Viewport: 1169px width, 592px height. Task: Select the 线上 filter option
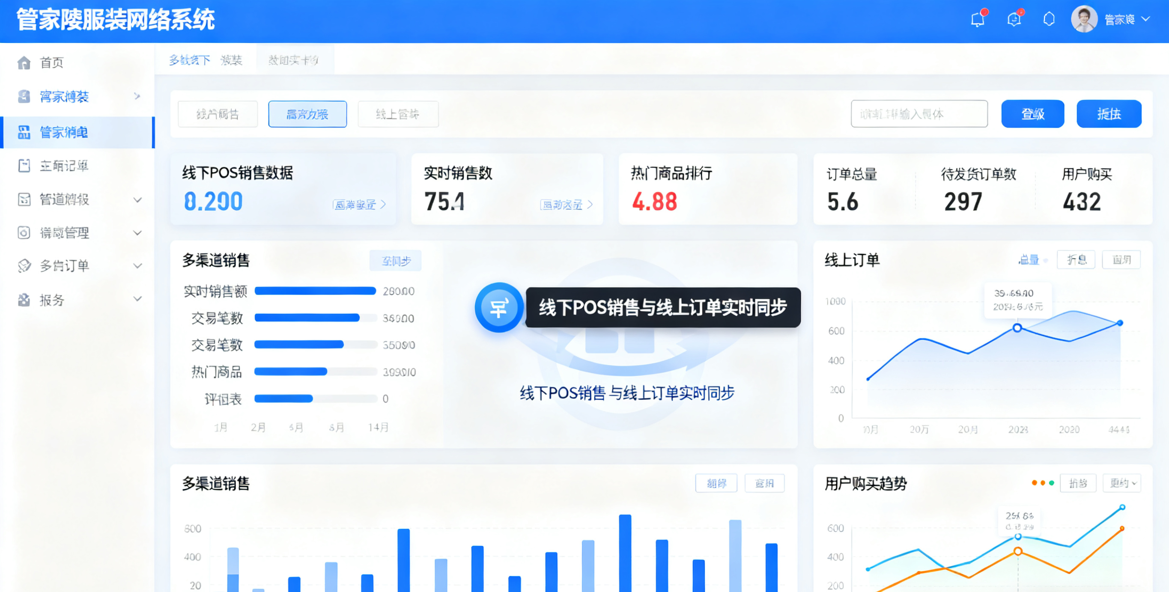[397, 114]
